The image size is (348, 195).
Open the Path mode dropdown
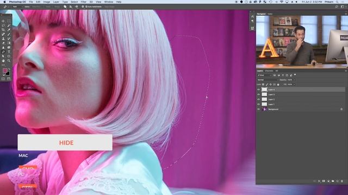coord(17,7)
